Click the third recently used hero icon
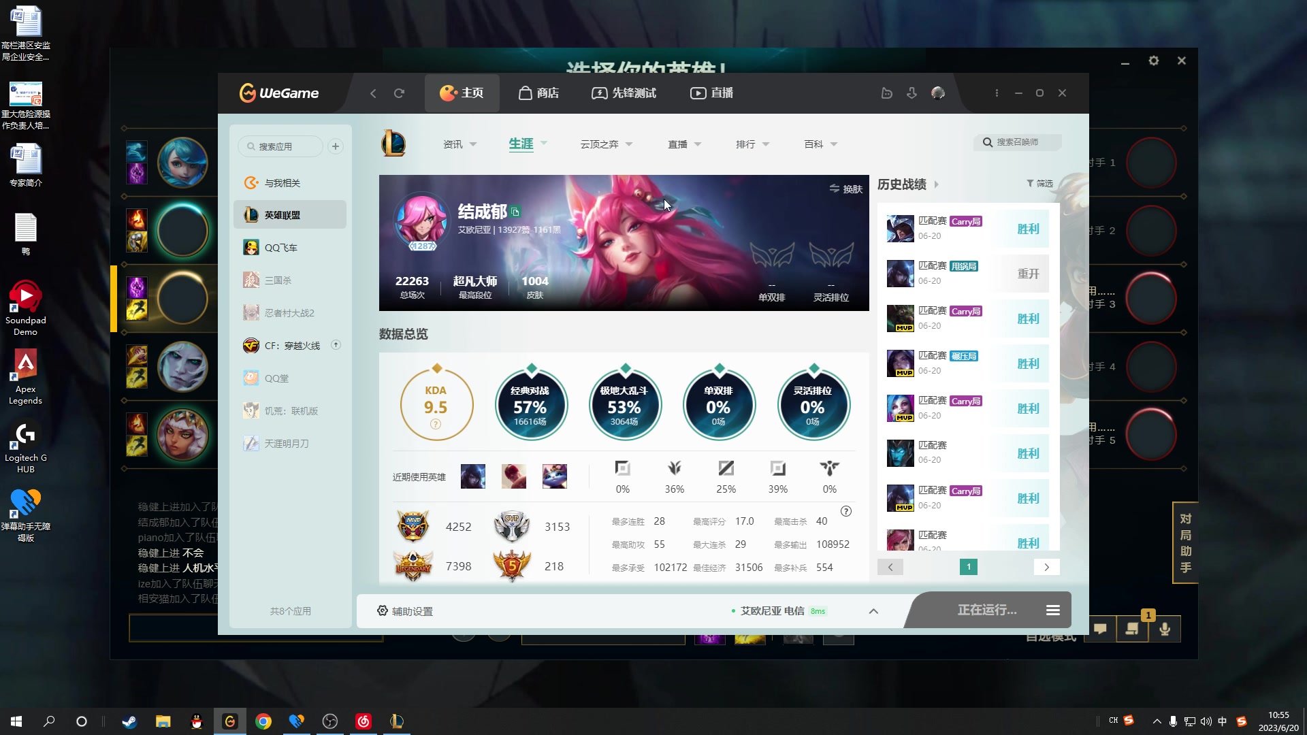1307x735 pixels. pyautogui.click(x=555, y=476)
